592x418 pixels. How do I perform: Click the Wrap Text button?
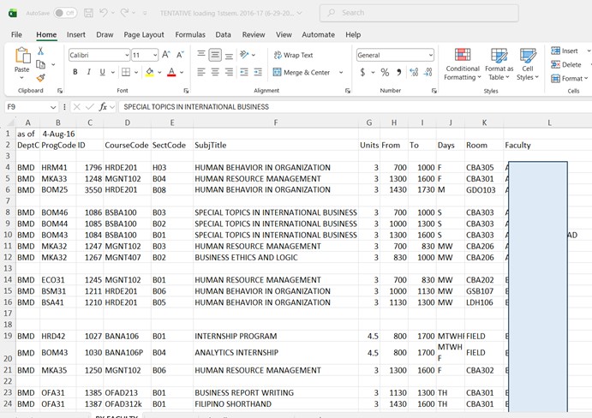(293, 55)
